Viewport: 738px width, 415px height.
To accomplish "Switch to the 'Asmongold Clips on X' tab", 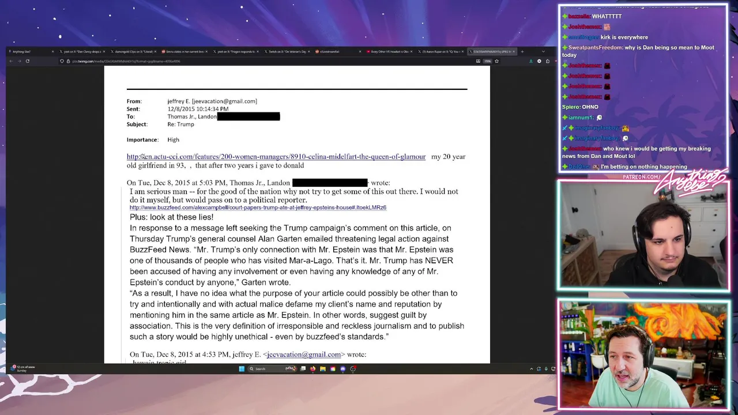I will coord(133,51).
